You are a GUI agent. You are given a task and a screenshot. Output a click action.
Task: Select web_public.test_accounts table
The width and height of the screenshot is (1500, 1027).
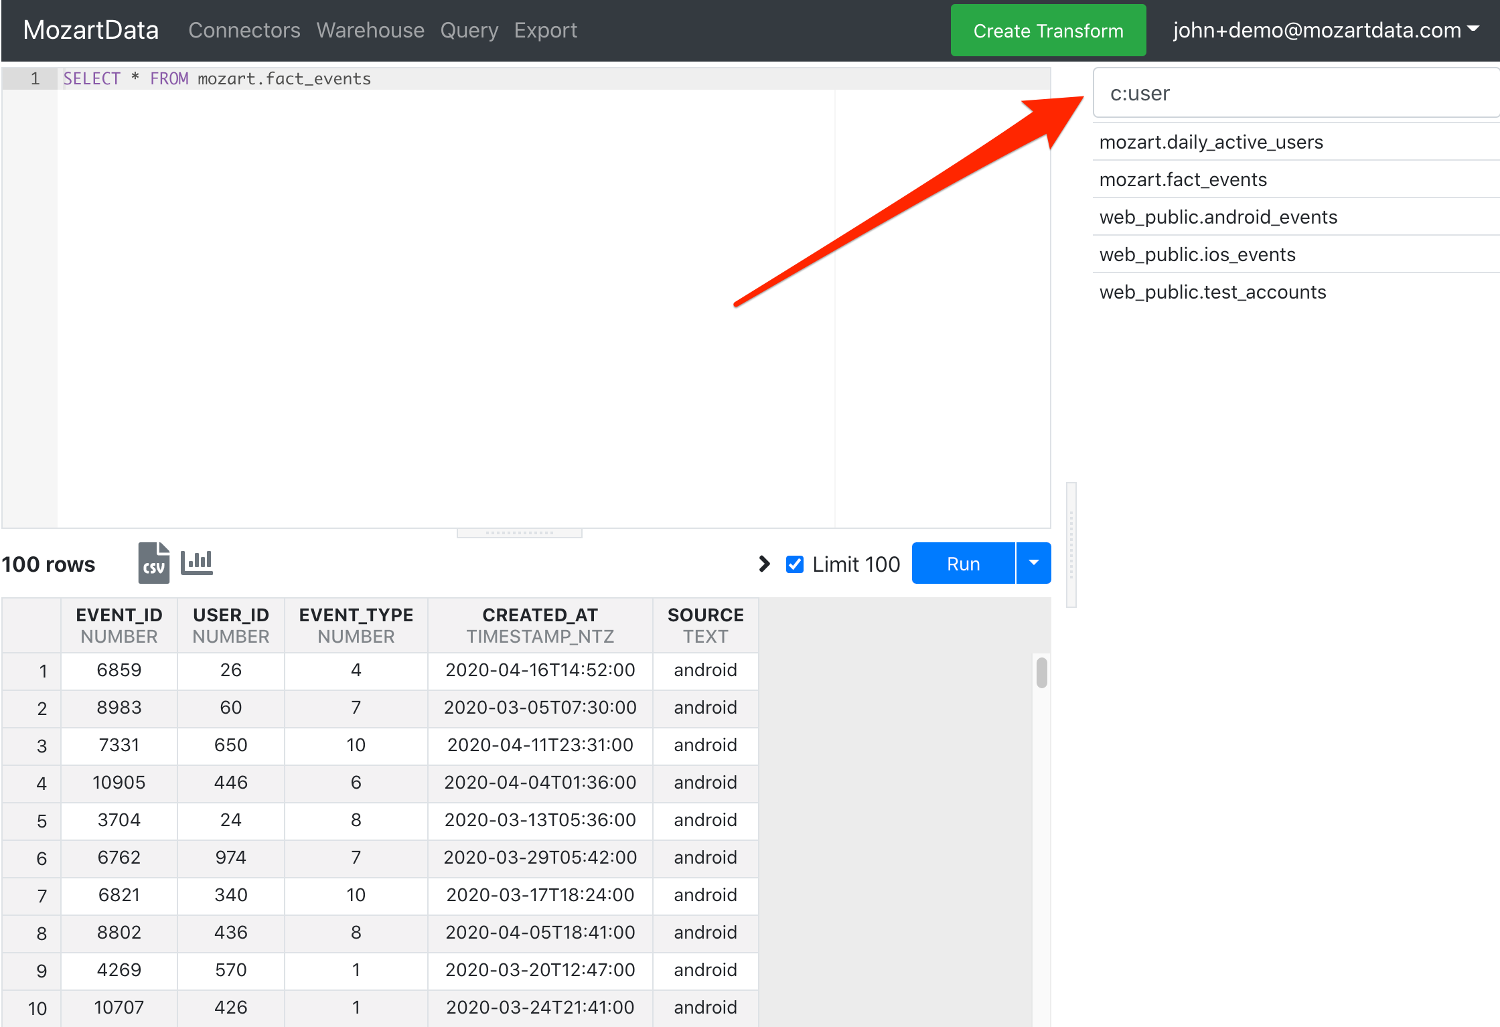[x=1296, y=292]
